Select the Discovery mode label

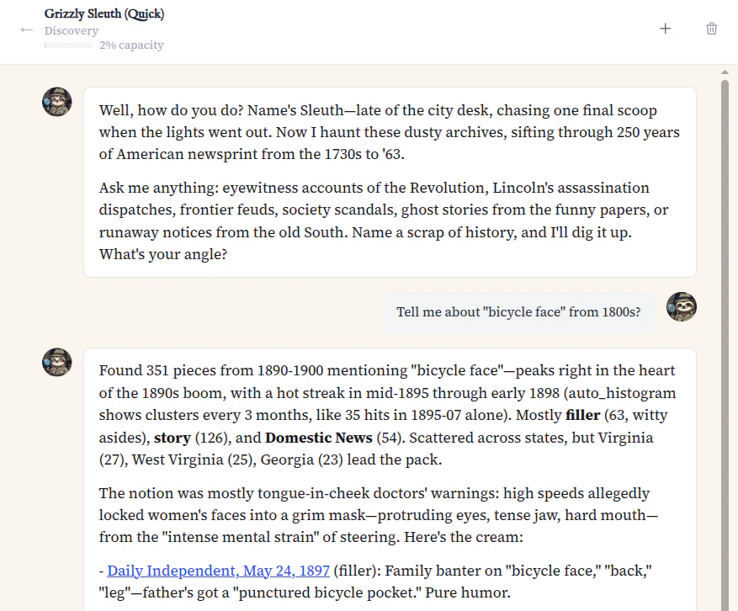click(x=72, y=30)
